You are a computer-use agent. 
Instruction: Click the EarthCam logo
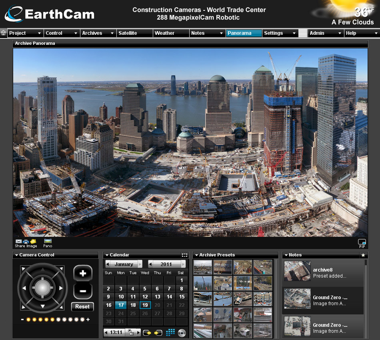click(50, 14)
